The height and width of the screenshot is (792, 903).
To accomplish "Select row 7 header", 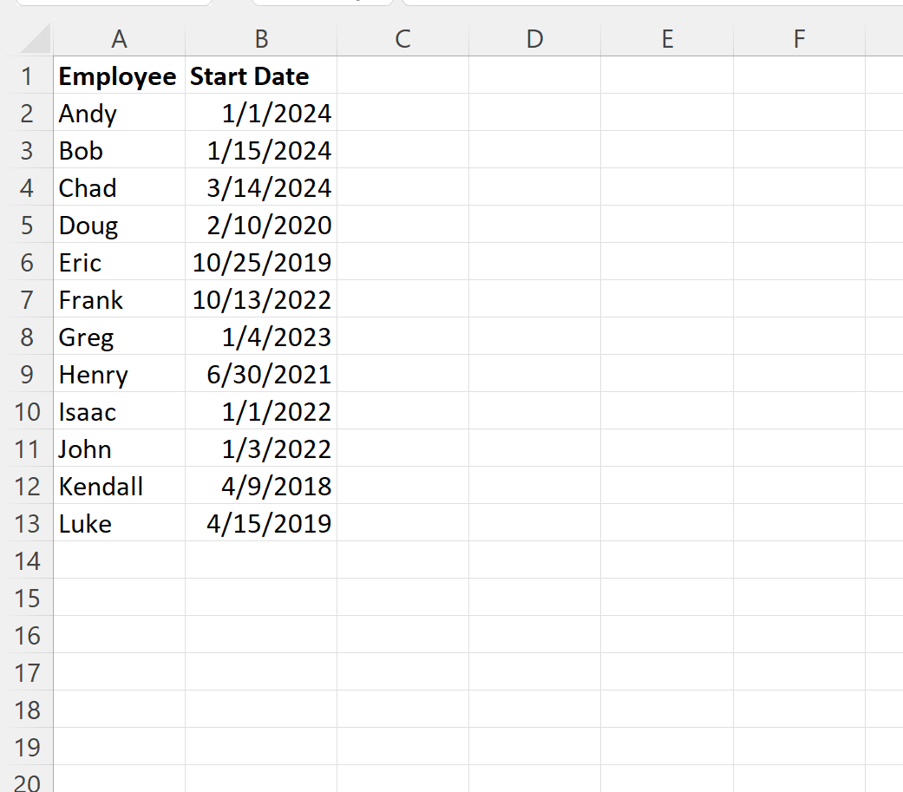I will point(27,300).
